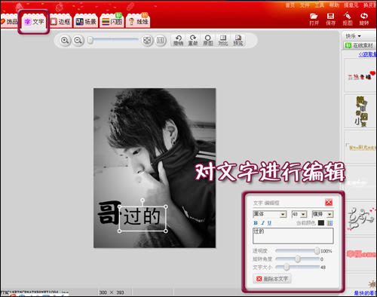Toggle bold text formatting

click(256, 223)
